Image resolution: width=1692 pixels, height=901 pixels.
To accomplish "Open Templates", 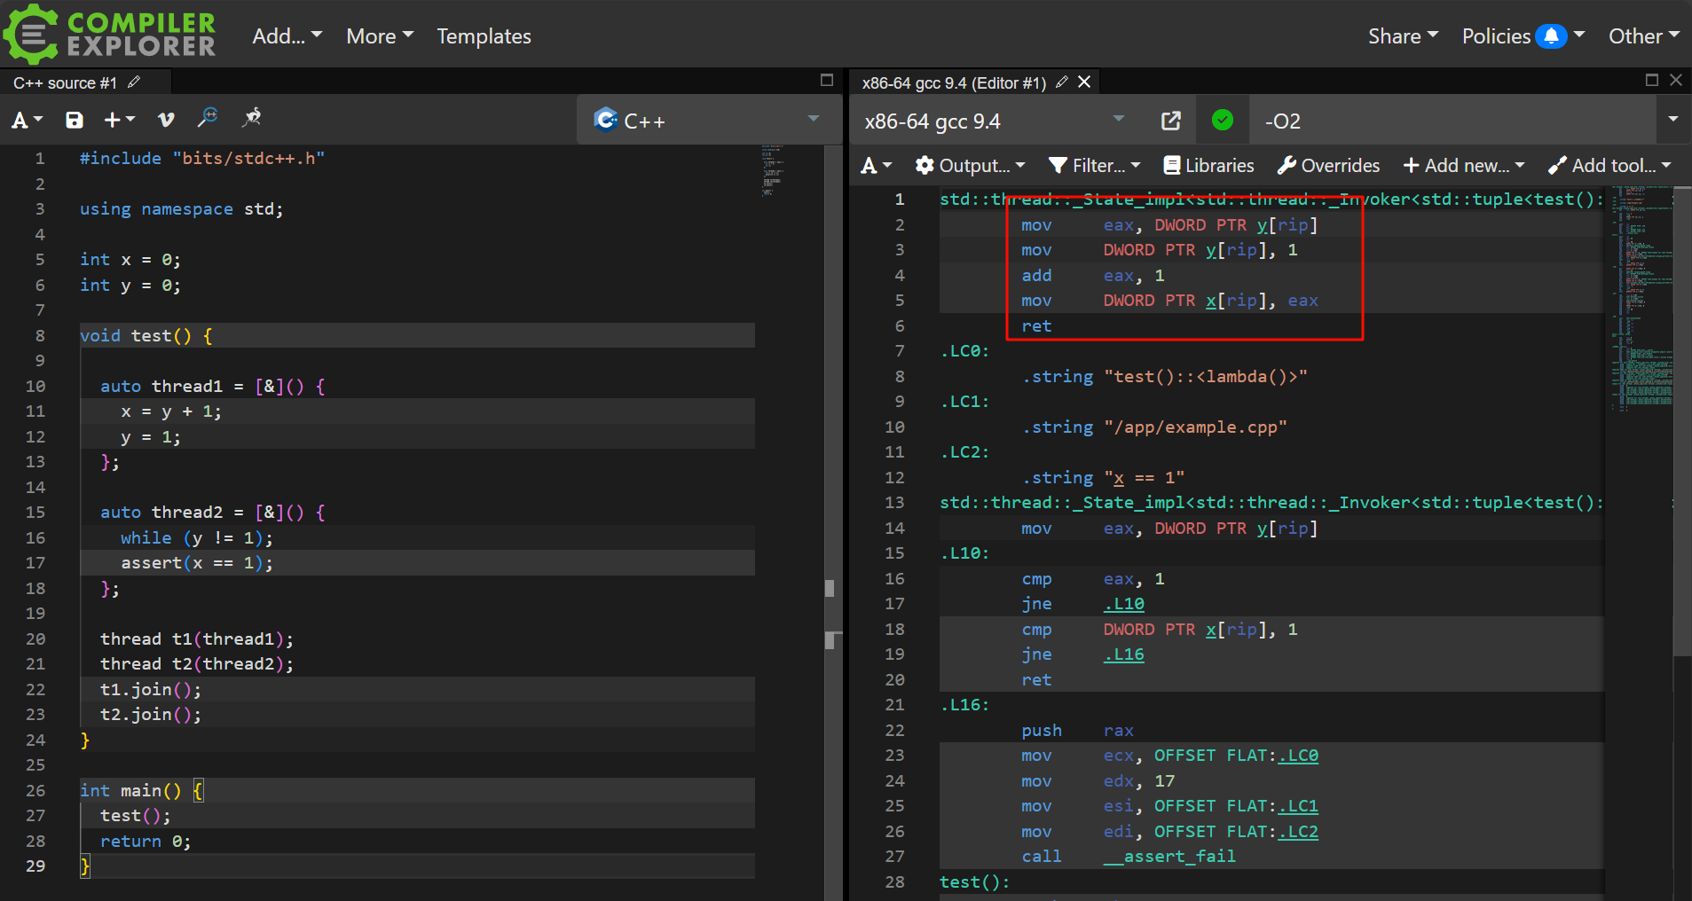I will point(484,36).
